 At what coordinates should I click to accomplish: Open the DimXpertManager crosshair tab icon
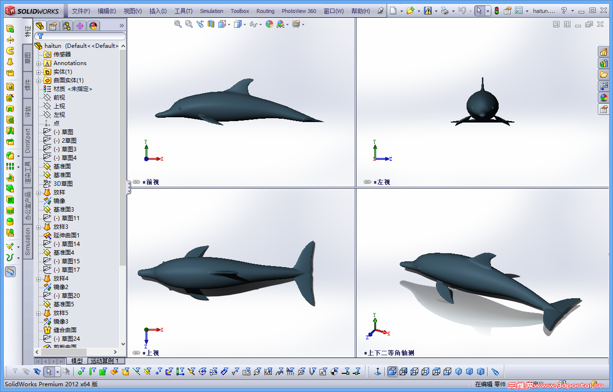click(x=80, y=26)
